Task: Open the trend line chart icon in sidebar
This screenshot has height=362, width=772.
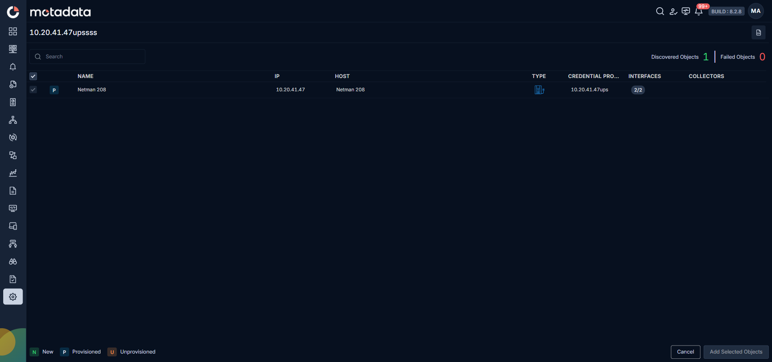Action: point(13,173)
